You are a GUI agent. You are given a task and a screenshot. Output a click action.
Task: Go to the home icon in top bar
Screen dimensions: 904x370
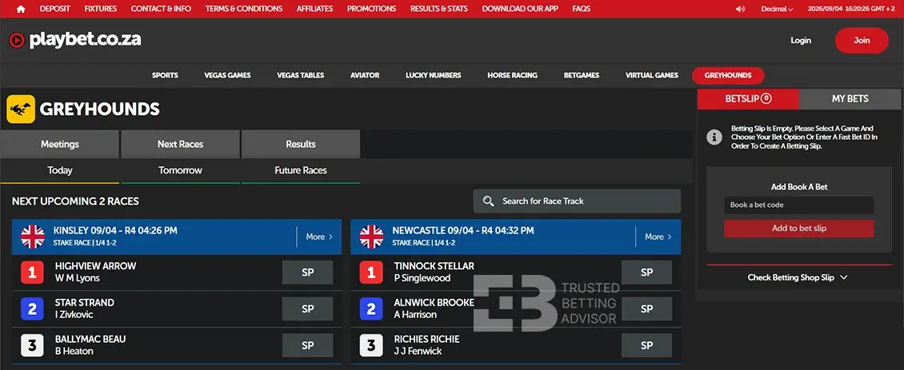[21, 9]
